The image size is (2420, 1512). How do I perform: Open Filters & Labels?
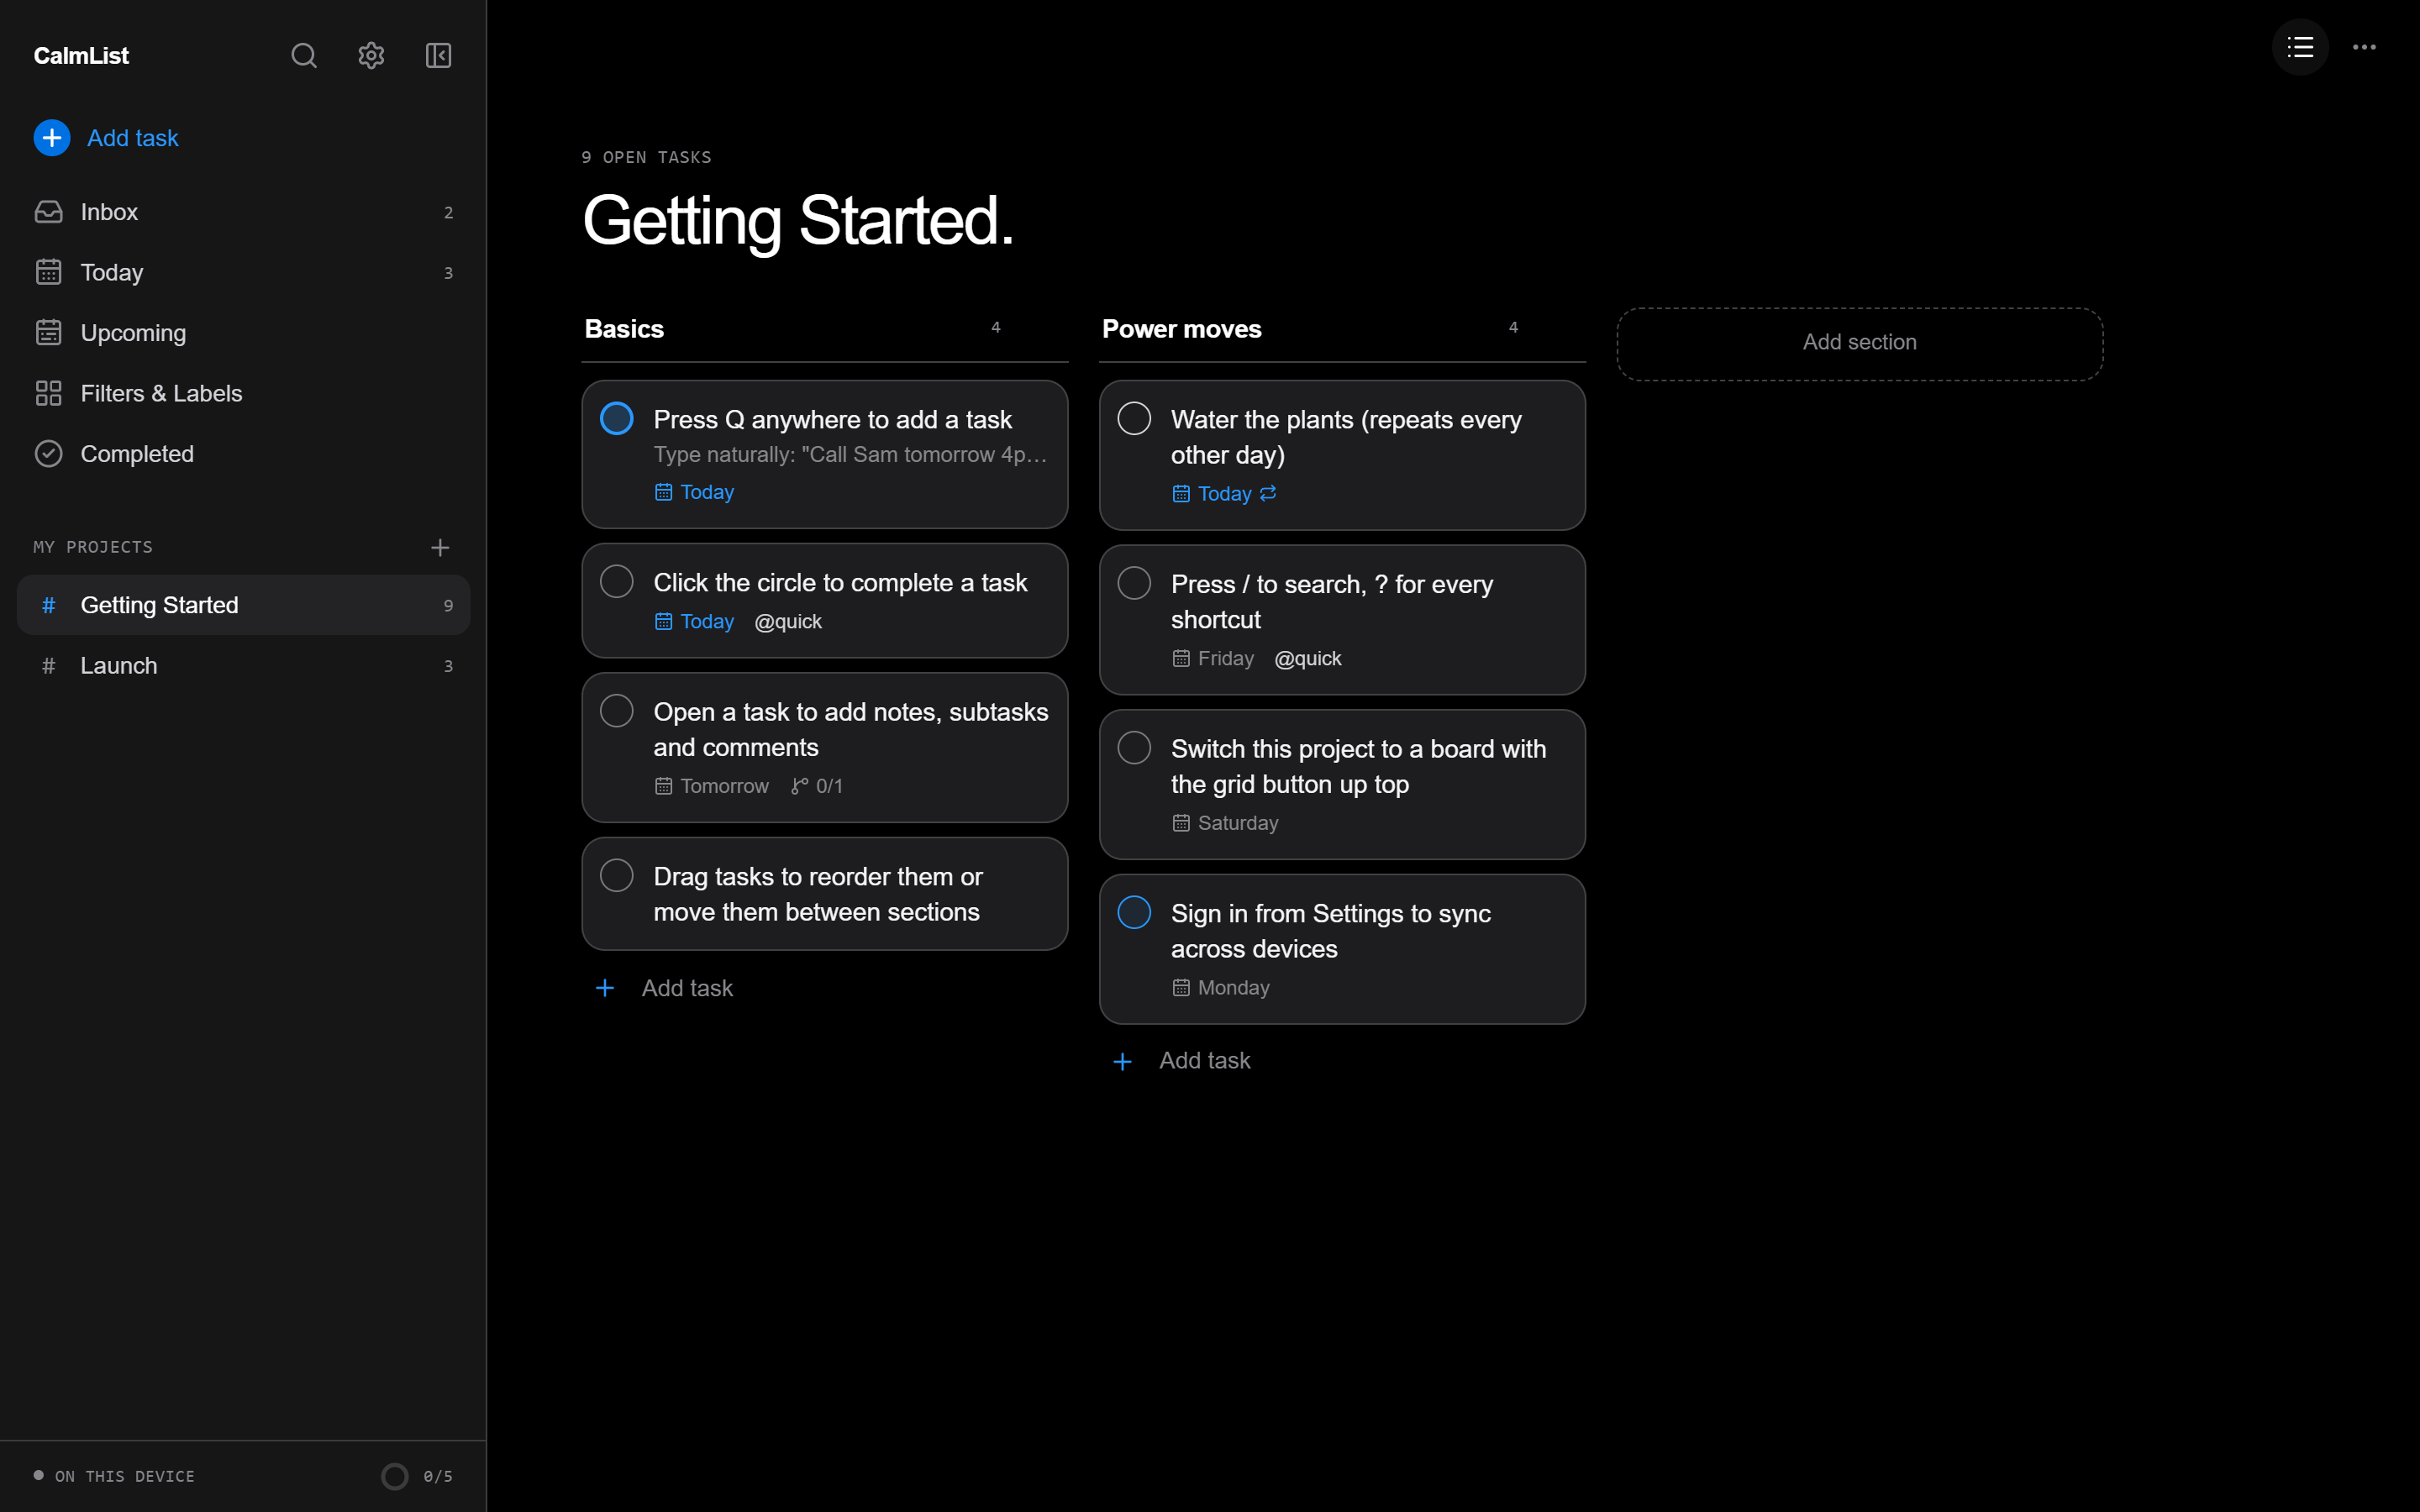[243, 393]
